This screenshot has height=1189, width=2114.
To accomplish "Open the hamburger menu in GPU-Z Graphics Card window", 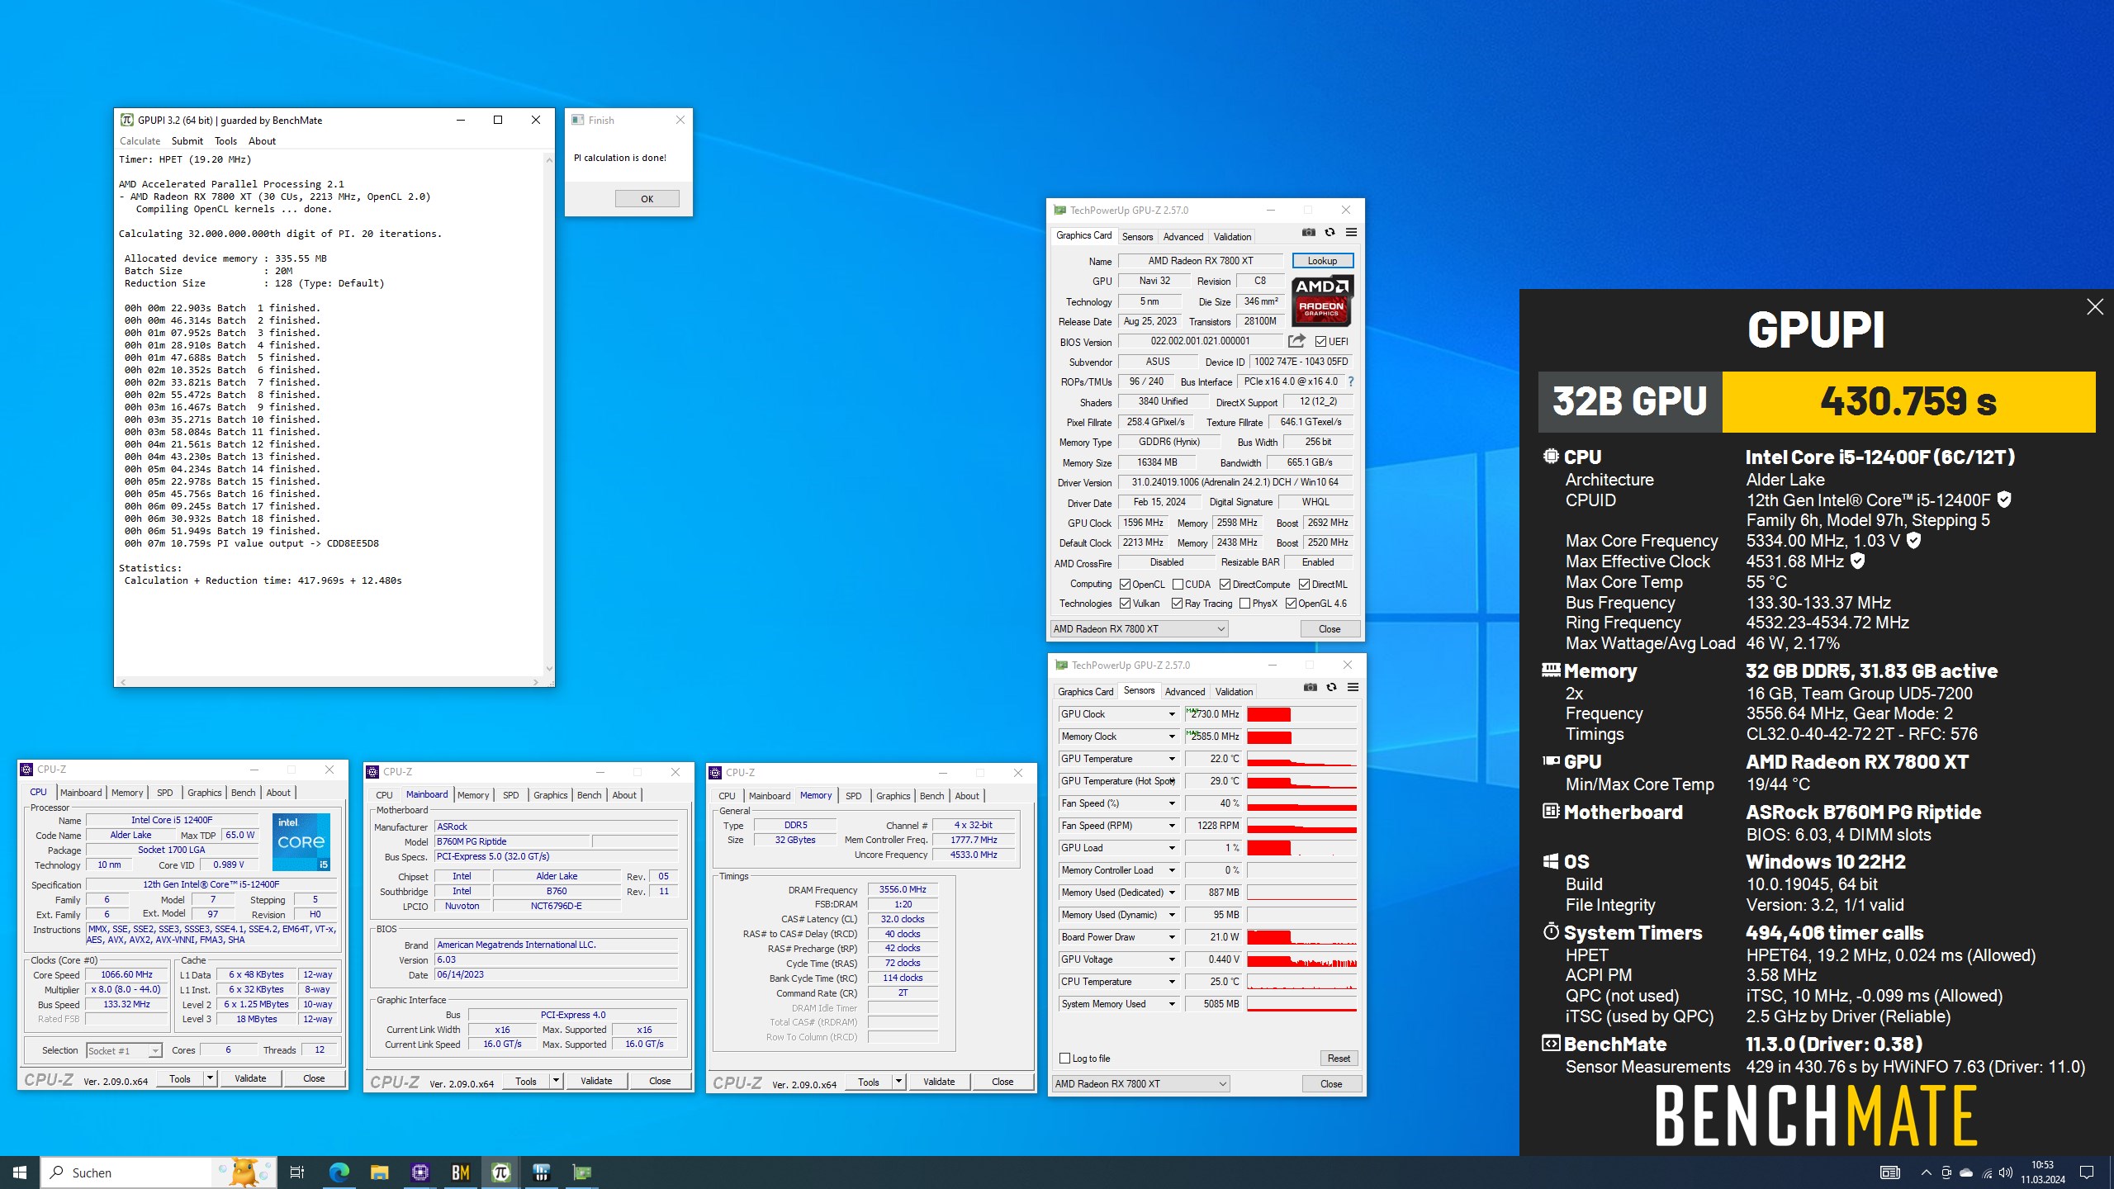I will (x=1351, y=233).
